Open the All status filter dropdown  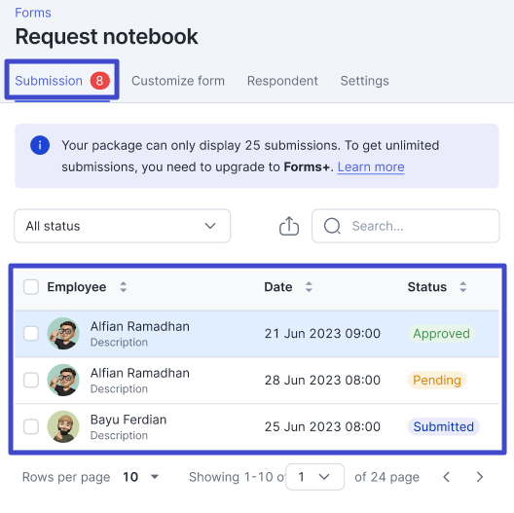click(123, 226)
